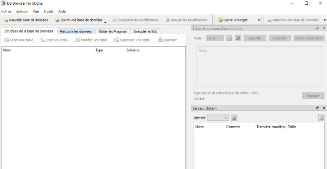Screen dimensions: 327x169
Task: Open the Outils menu
Action: 49,11
